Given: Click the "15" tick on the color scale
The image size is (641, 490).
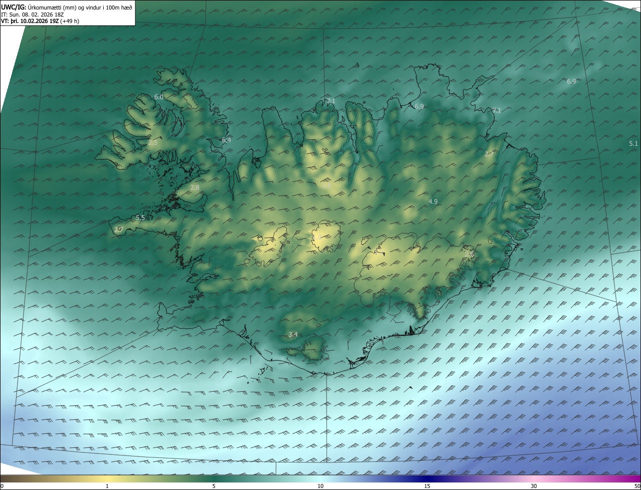Looking at the screenshot, I should [427, 486].
